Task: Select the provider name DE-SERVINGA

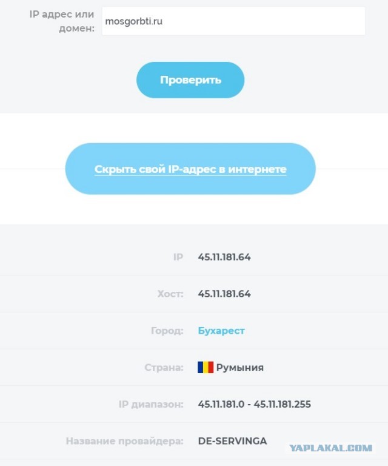Action: click(x=232, y=441)
